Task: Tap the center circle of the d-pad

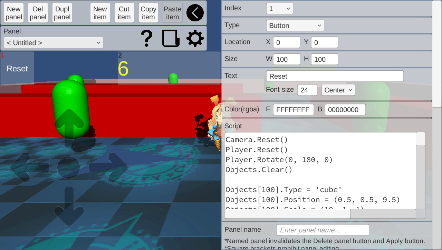Action: click(69, 167)
